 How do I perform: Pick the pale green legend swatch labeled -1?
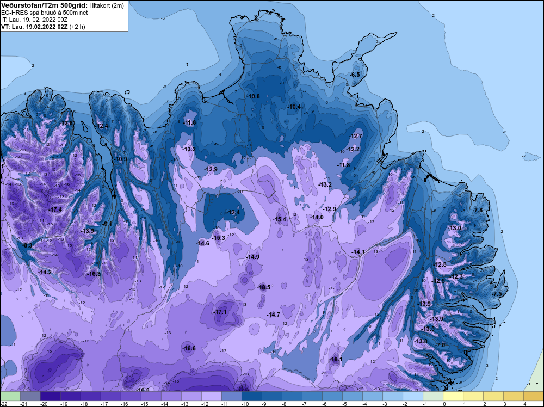click(x=432, y=397)
